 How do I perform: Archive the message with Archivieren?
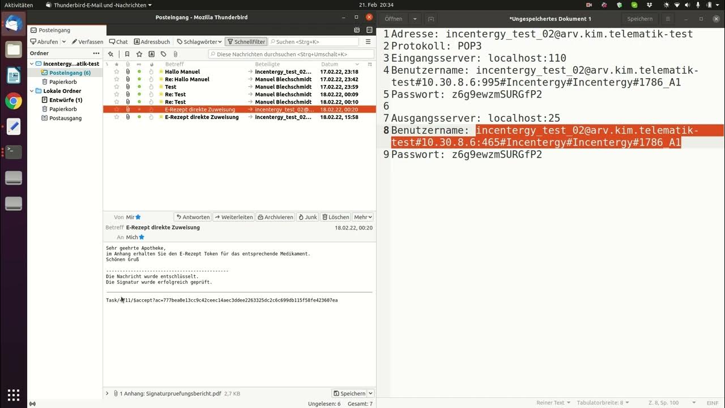click(275, 217)
